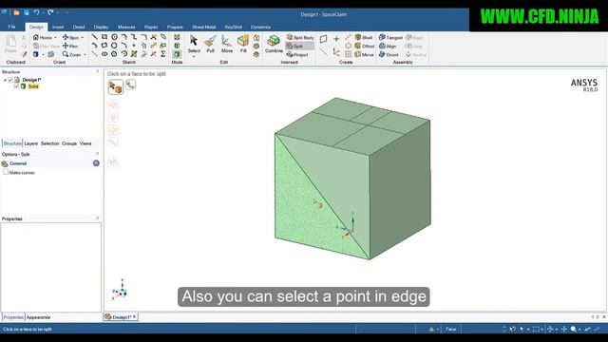The width and height of the screenshot is (608, 342).
Task: Switch to the Views panel tab
Action: (85, 143)
